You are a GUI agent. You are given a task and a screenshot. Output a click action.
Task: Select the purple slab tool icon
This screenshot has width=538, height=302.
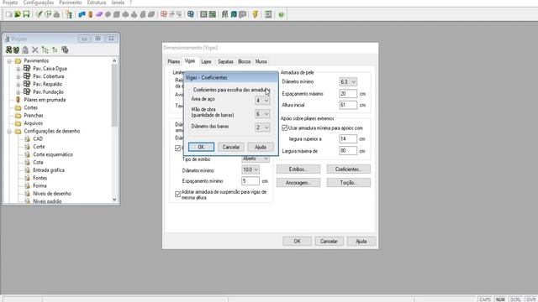point(99,14)
